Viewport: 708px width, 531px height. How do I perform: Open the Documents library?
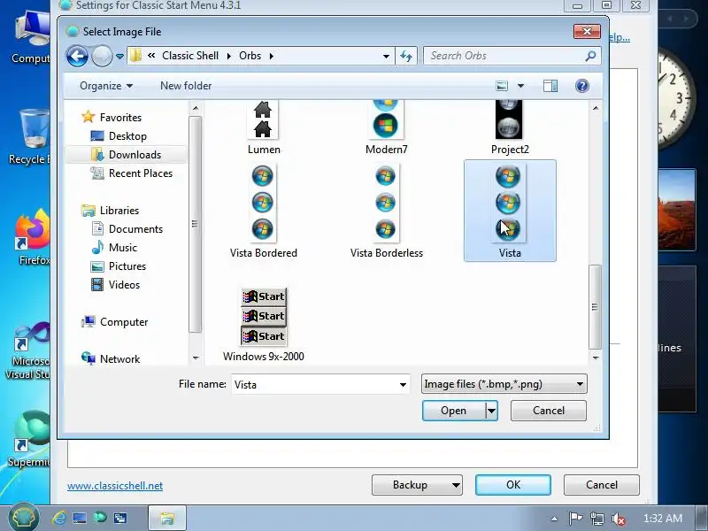127,229
